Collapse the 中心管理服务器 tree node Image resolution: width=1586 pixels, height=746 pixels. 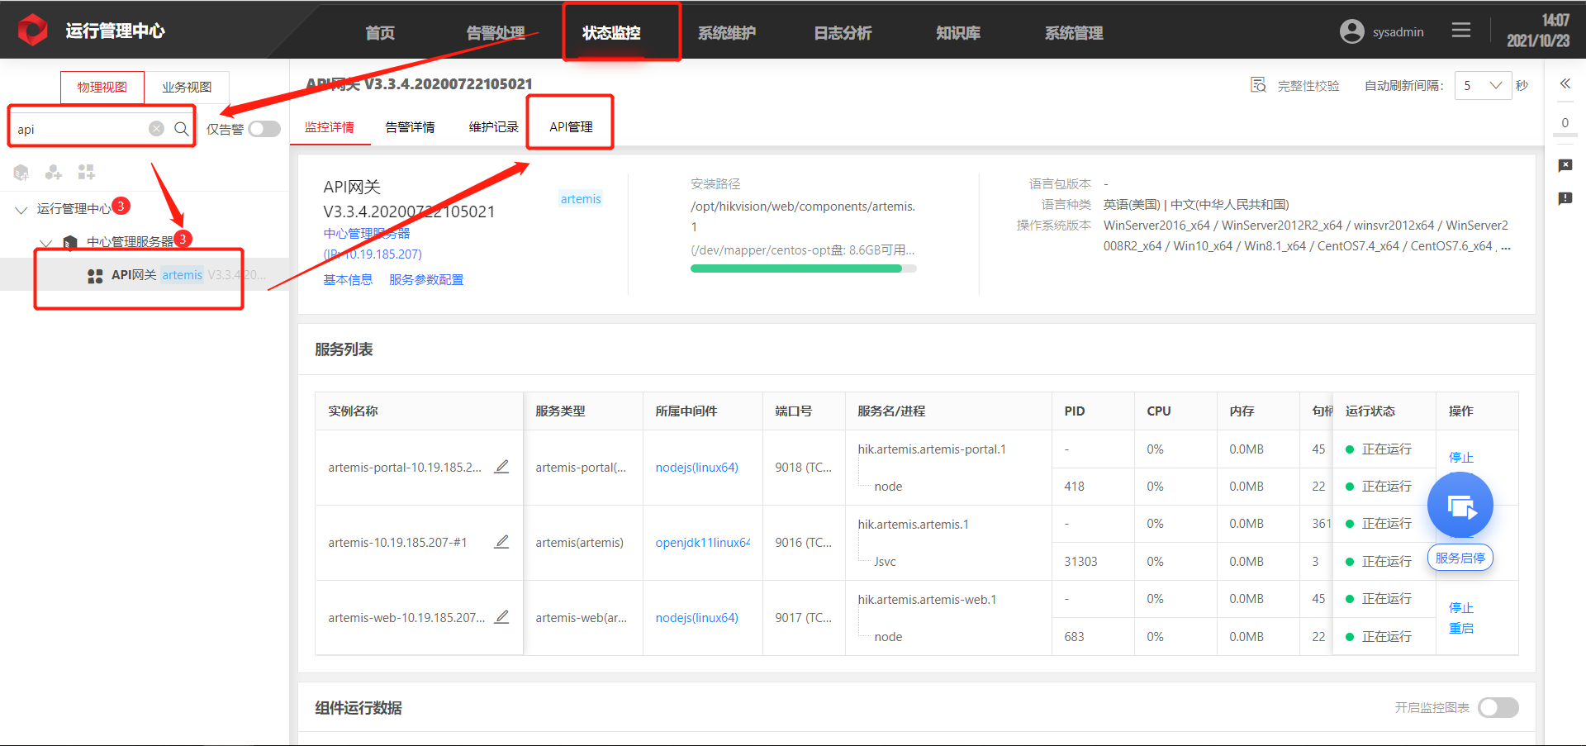[x=46, y=242]
